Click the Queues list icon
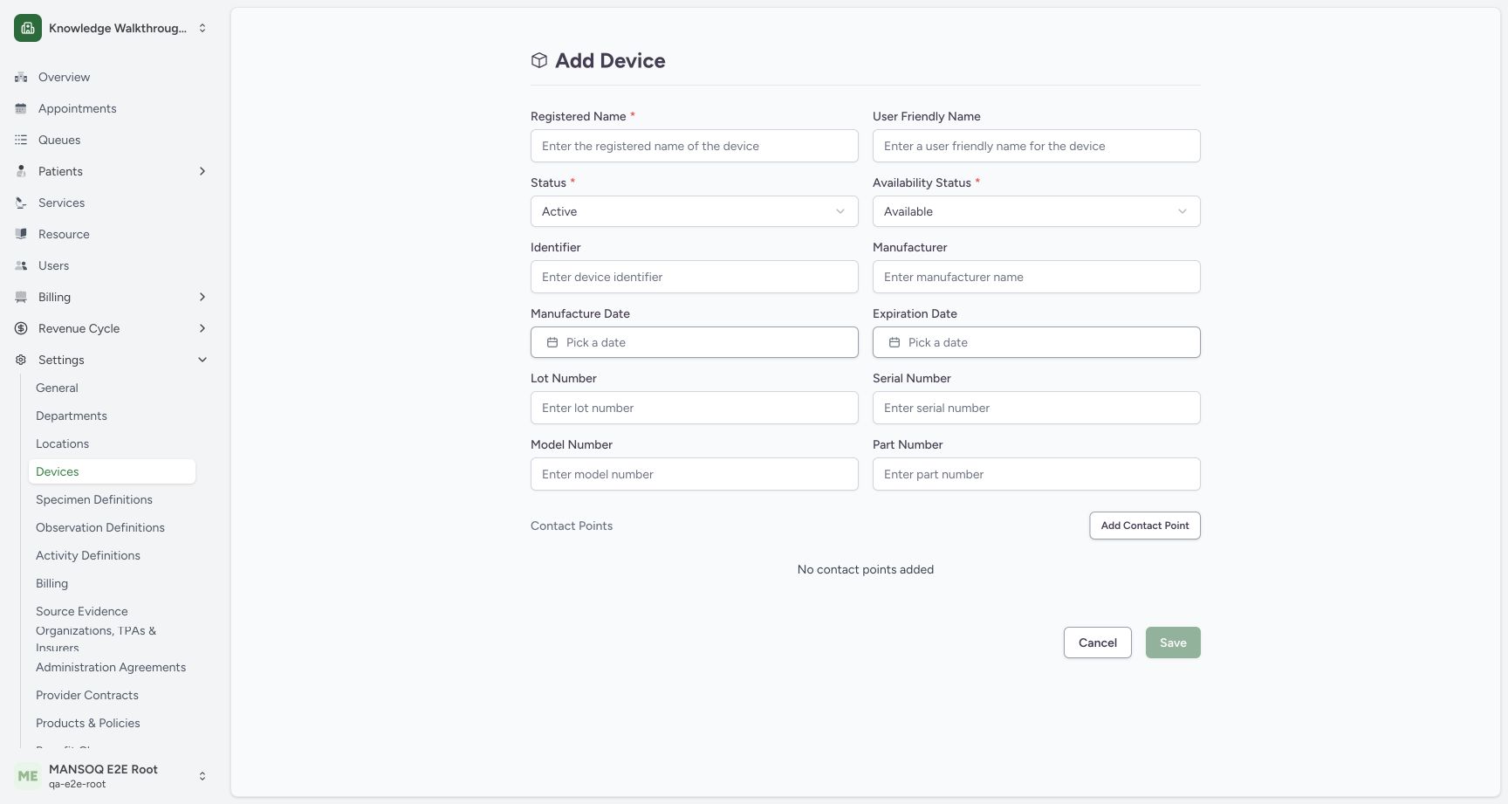Image resolution: width=1508 pixels, height=804 pixels. (x=21, y=140)
